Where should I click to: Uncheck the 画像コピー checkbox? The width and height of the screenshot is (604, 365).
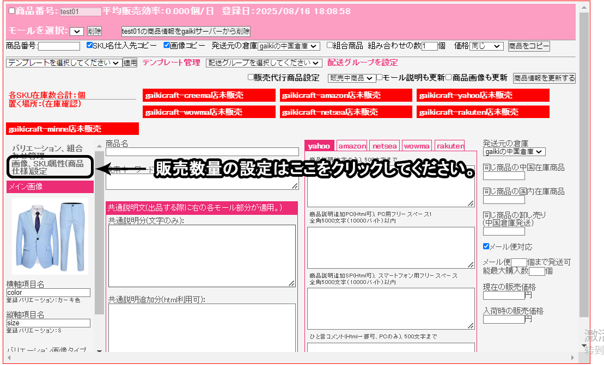pos(167,46)
